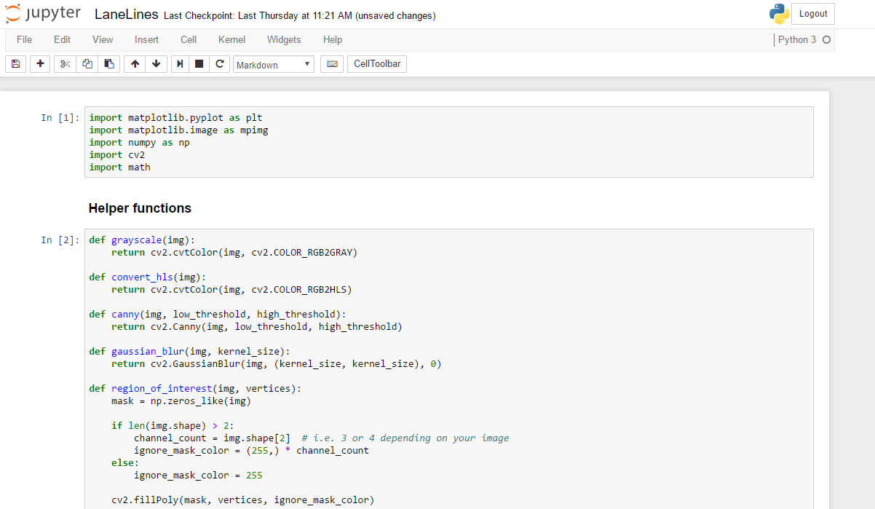
Task: Click the Python 3 kernel name
Action: [x=797, y=40]
